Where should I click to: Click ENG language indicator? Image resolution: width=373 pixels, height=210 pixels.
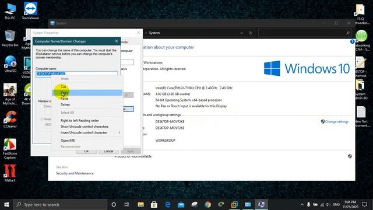click(336, 205)
